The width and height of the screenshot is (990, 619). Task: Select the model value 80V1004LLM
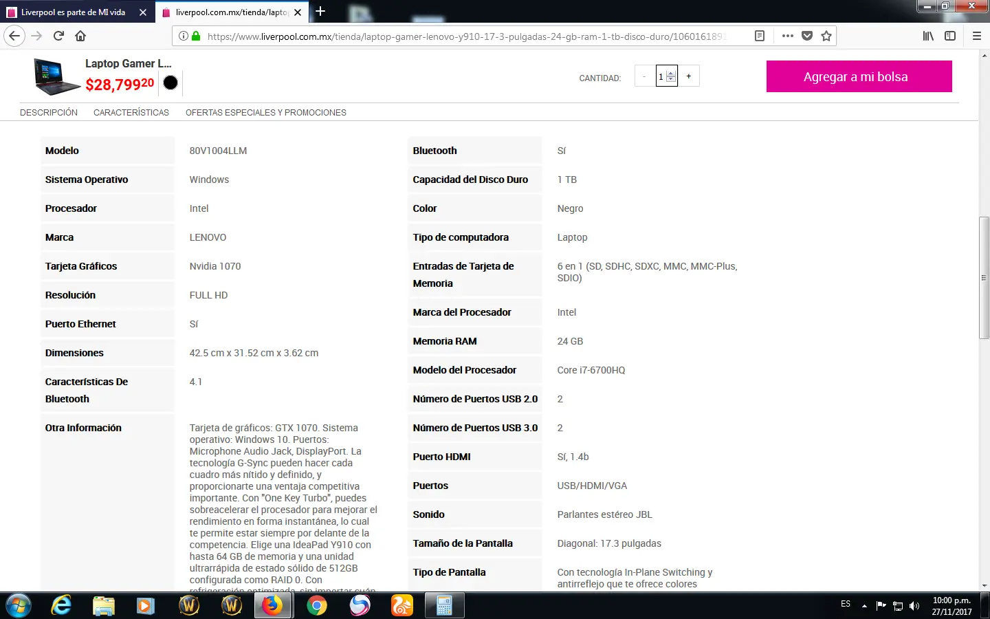(218, 151)
